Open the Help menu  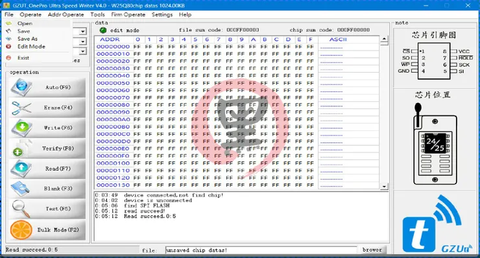(185, 14)
